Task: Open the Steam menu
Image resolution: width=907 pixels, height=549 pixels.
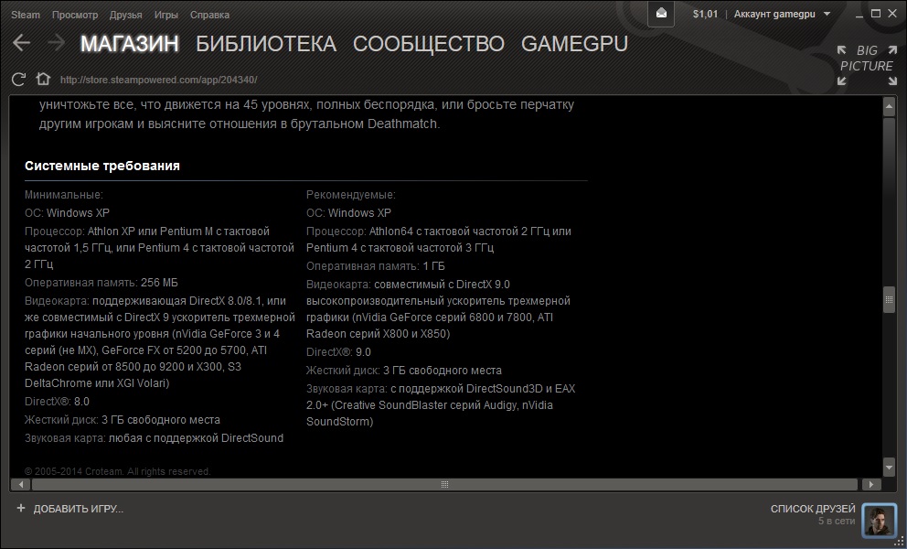Action: (26, 15)
